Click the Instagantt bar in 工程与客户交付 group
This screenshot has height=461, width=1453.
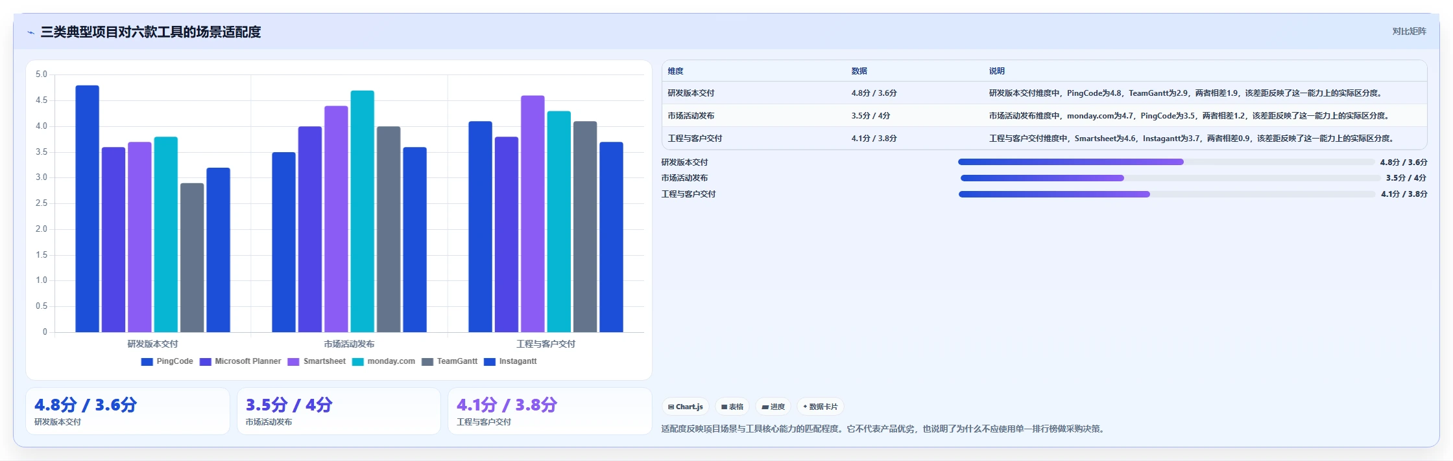tap(612, 237)
